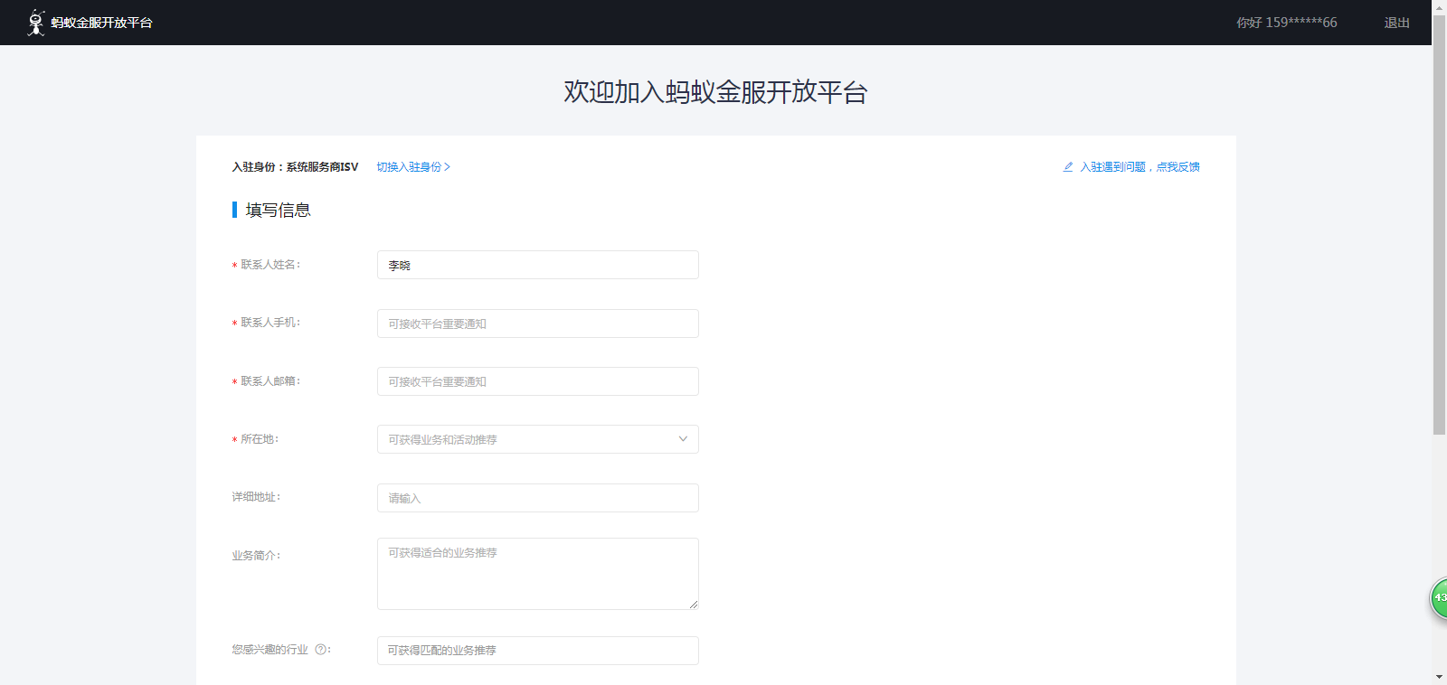Viewport: 1447px width, 685px height.
Task: Click the question-mark help icon beside 您感兴趣的行业
Action: point(320,650)
